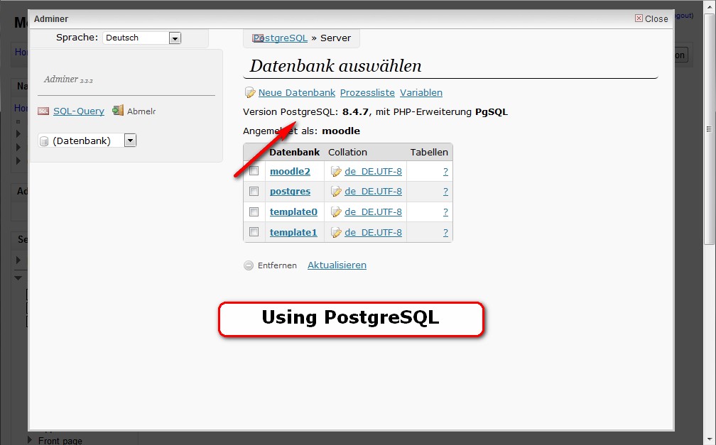Click the 8.4.7 version number text
Image resolution: width=716 pixels, height=445 pixels.
(355, 112)
